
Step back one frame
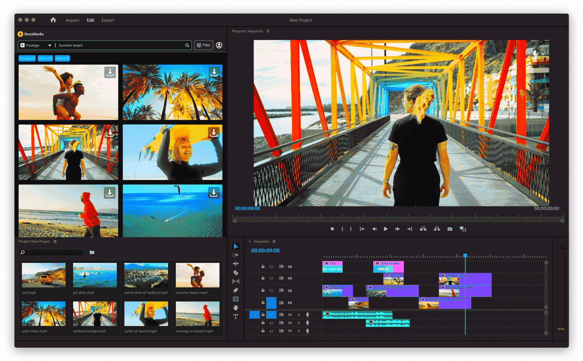[x=374, y=229]
